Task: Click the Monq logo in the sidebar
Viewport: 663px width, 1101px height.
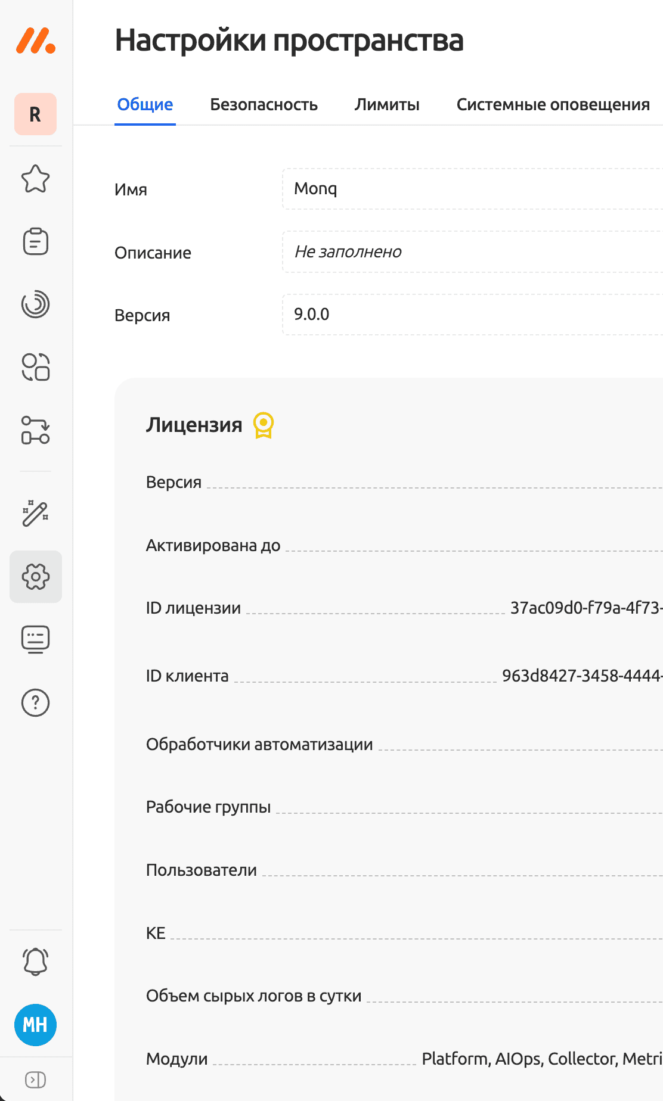Action: point(36,41)
